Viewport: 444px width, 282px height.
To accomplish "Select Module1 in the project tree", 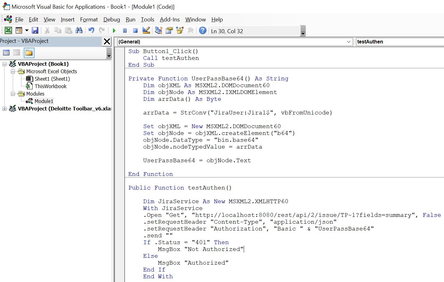I will pyautogui.click(x=44, y=101).
